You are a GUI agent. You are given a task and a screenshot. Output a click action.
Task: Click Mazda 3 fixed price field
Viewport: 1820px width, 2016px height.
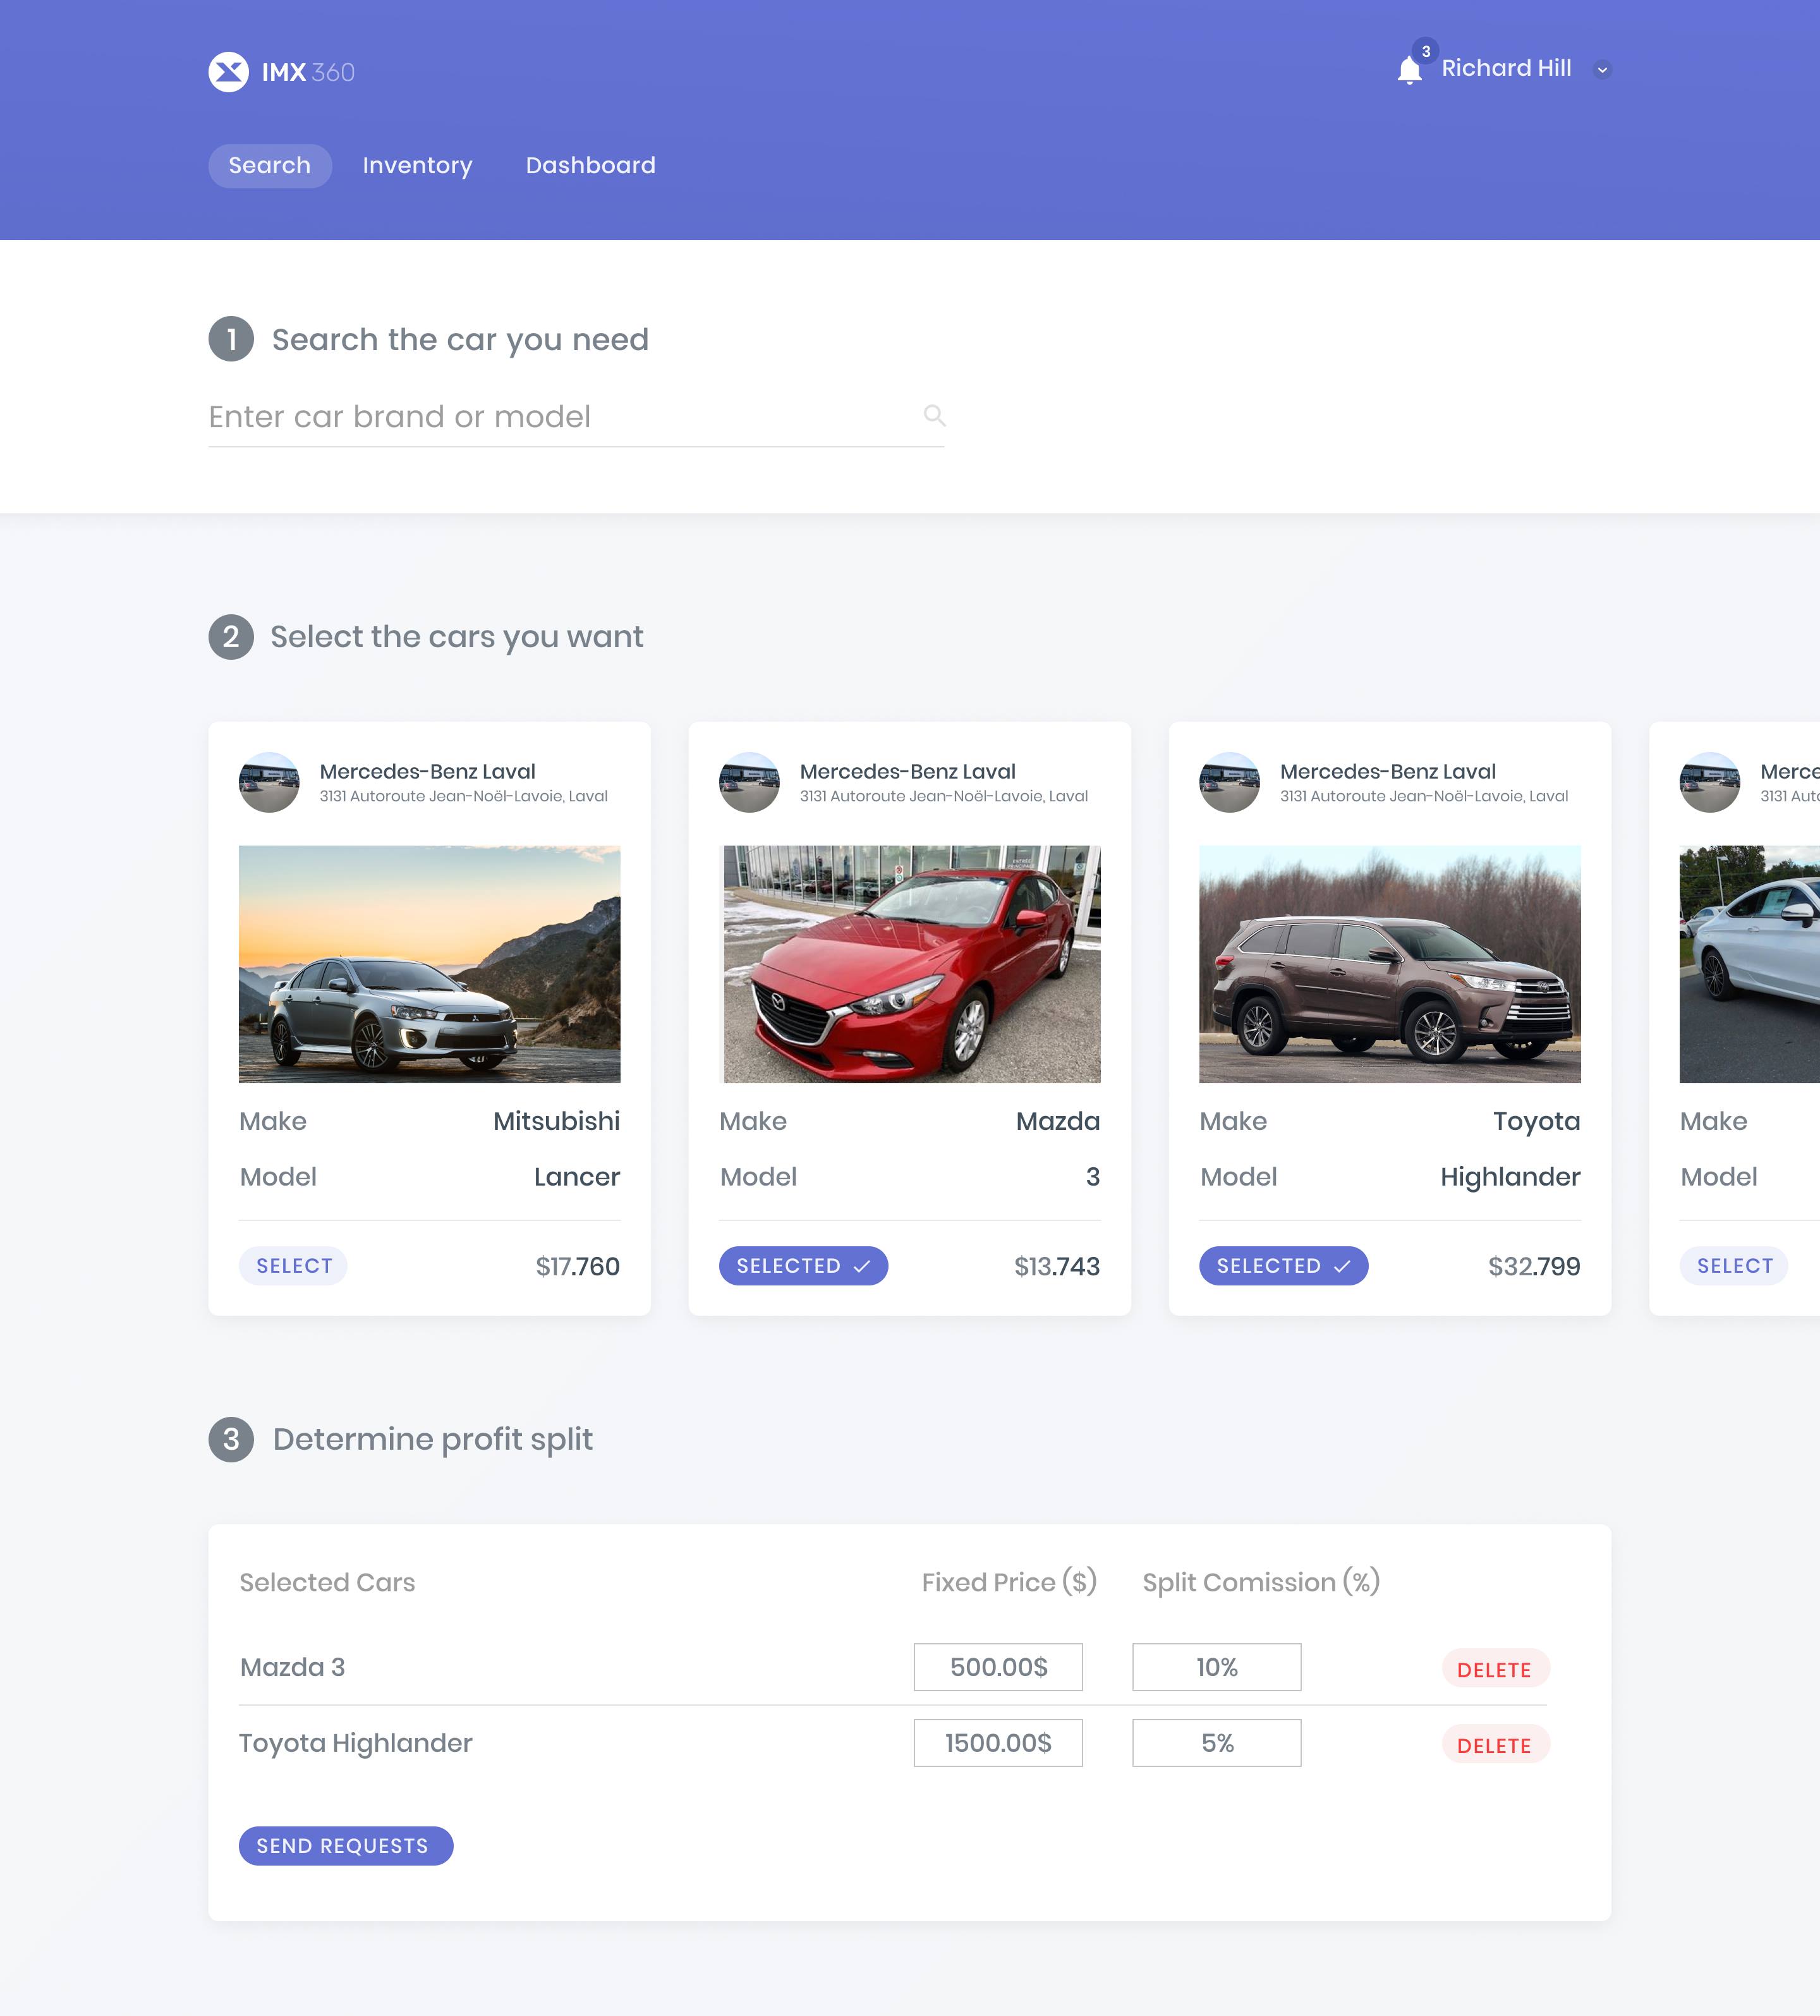[x=997, y=1667]
